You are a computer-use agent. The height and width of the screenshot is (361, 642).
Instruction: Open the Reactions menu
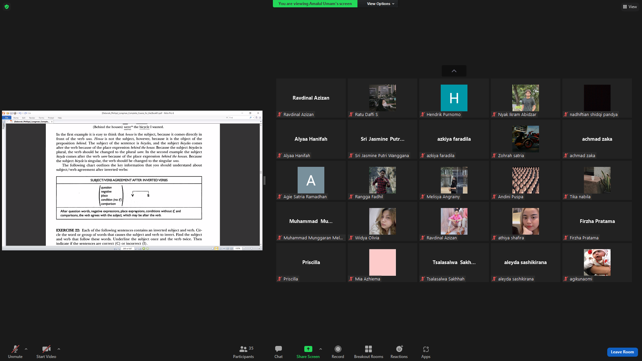point(399,352)
